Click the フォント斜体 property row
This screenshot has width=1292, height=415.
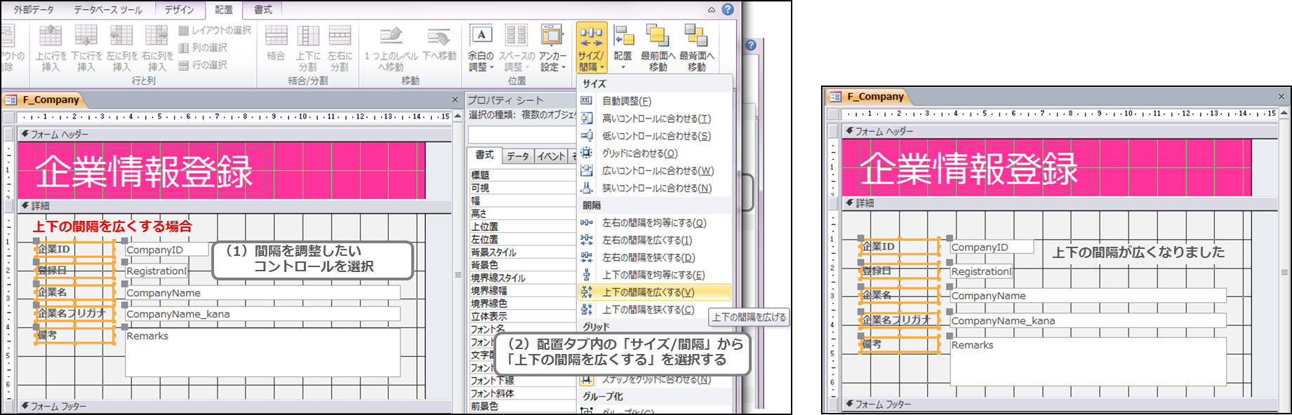pyautogui.click(x=523, y=393)
